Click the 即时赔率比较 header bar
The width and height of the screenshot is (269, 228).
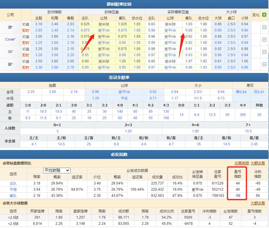(134, 4)
